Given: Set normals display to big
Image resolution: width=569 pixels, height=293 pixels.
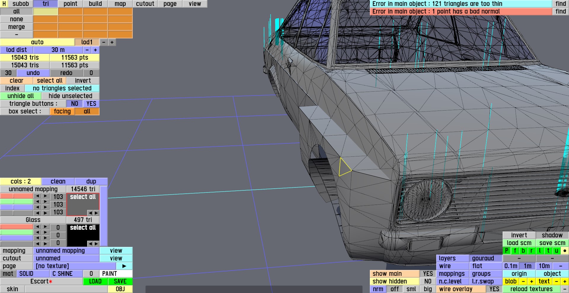Looking at the screenshot, I should tap(428, 289).
